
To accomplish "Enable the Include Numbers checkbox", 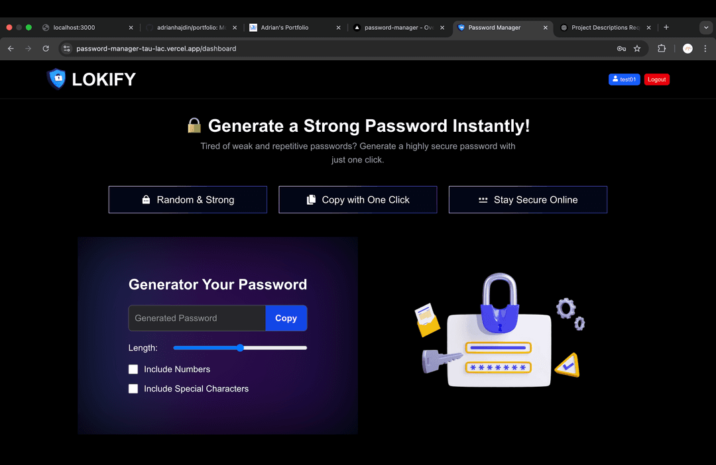I will 133,369.
